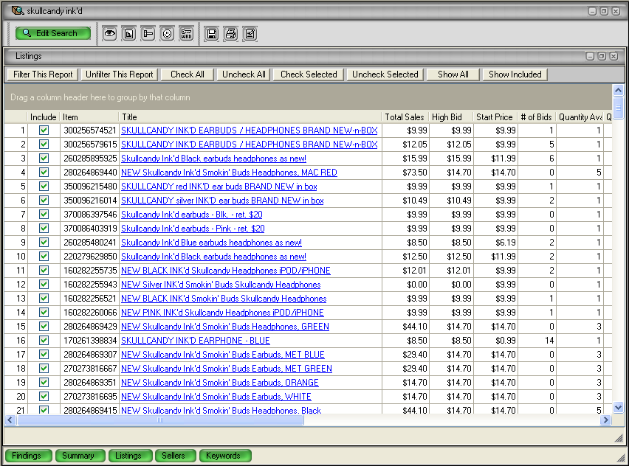
Task: Save the report with the floppy disk icon
Action: [x=212, y=34]
